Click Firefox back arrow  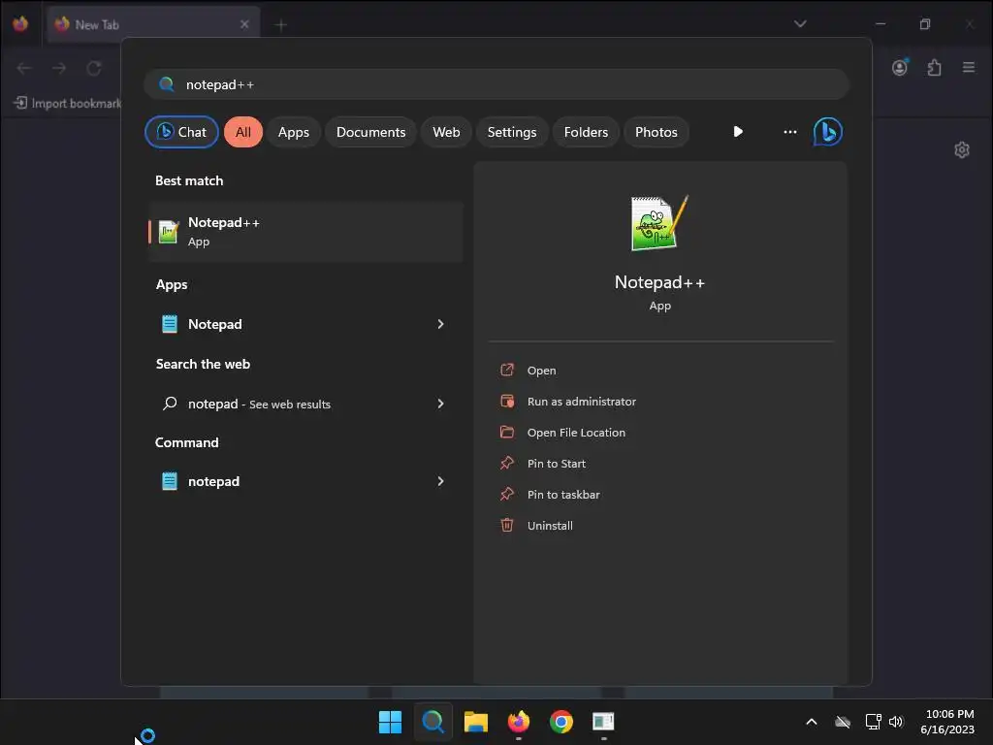click(x=24, y=68)
